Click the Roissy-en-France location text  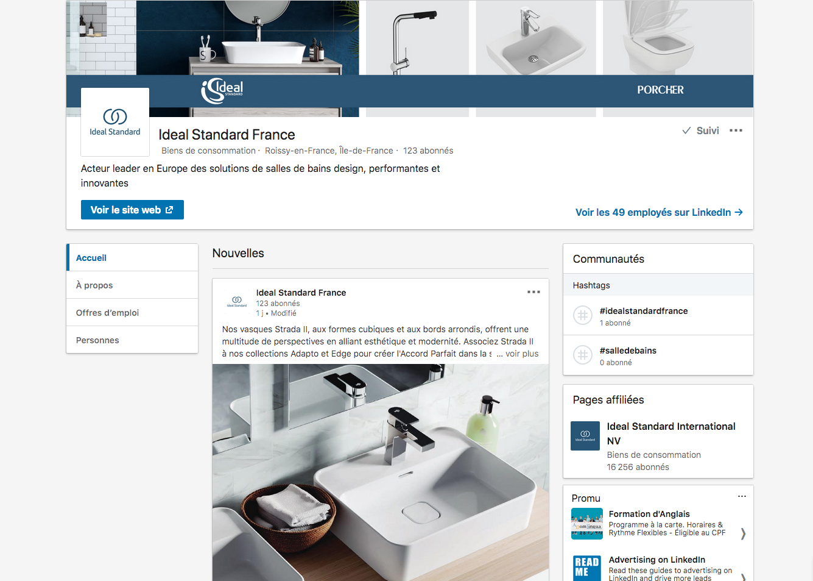[329, 151]
